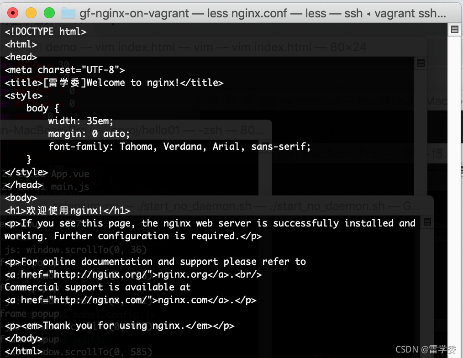This screenshot has height=358, width=463.
Task: Click the green zoom window button
Action: point(49,13)
